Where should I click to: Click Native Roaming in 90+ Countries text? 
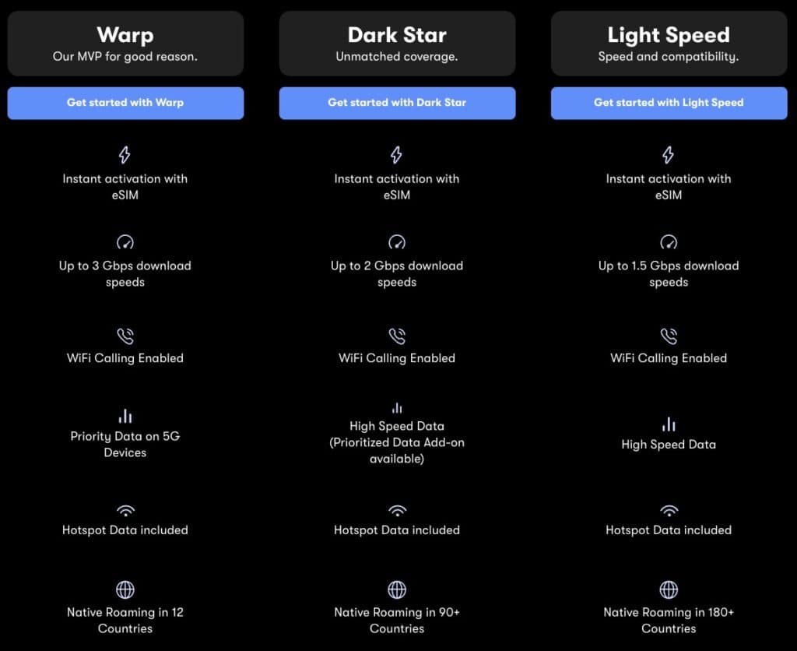tap(397, 620)
